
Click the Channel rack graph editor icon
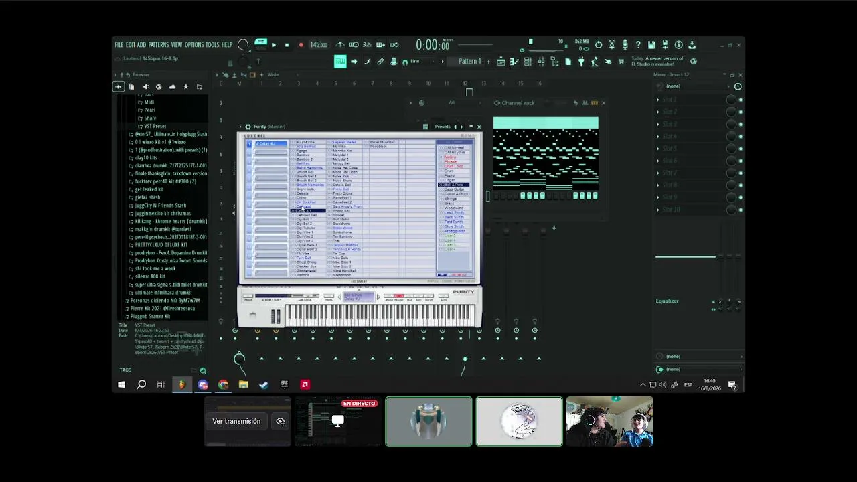585,103
